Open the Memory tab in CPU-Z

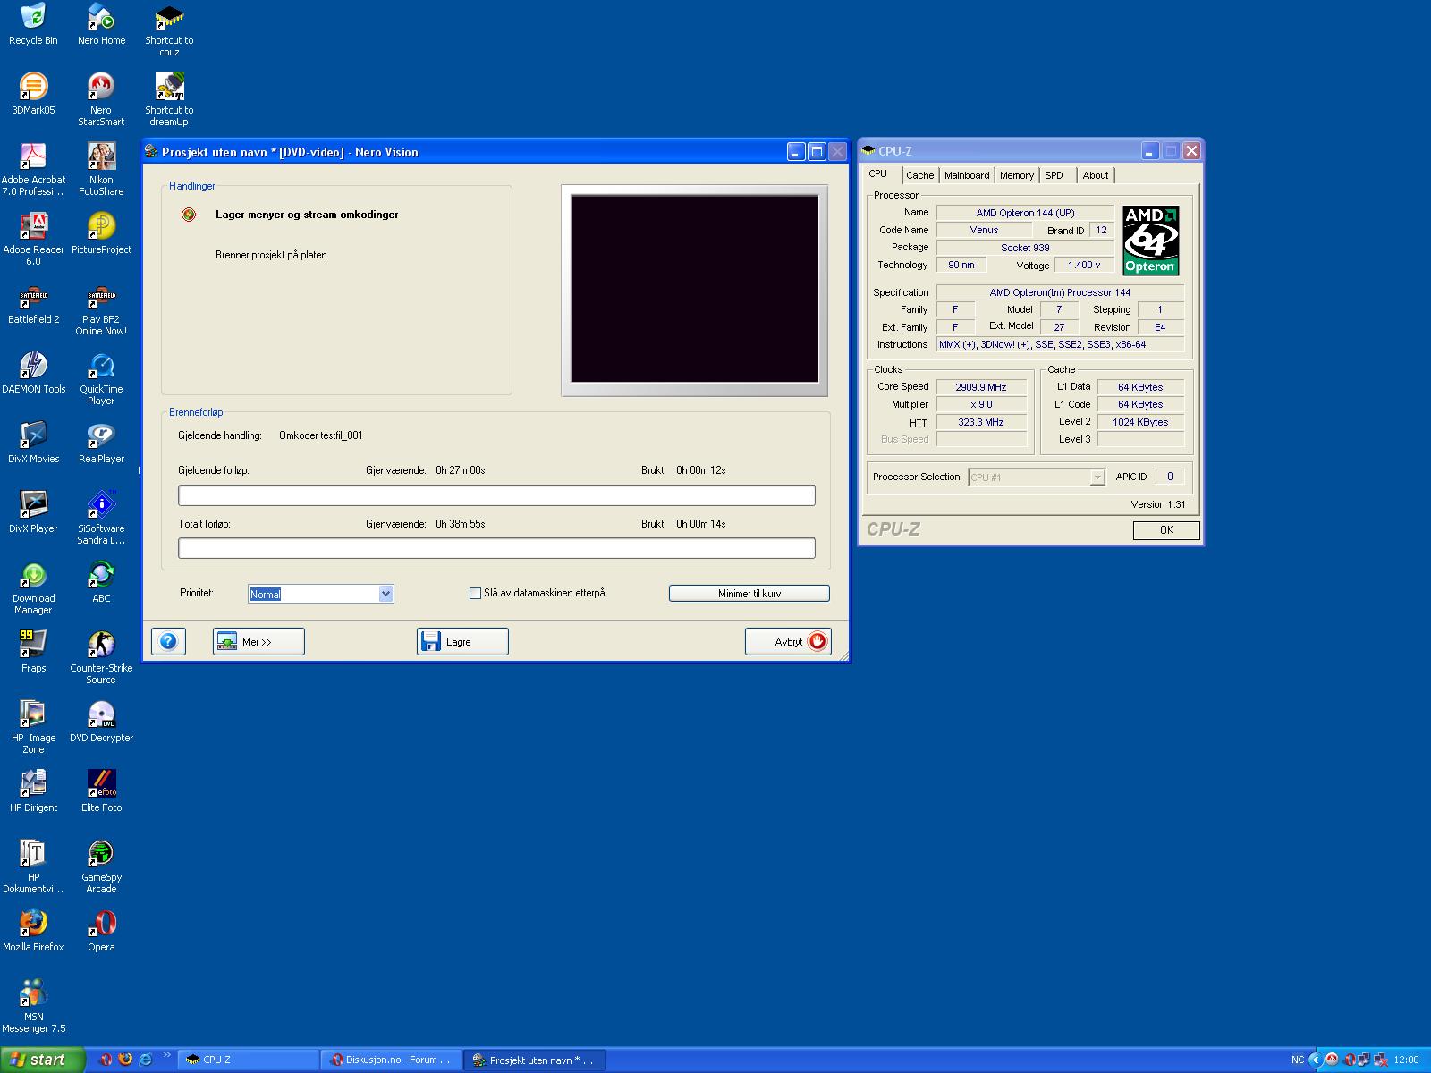[1017, 175]
